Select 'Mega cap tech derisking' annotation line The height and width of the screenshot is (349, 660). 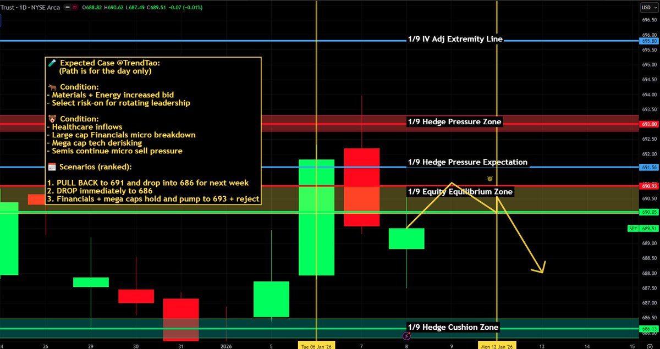[94, 143]
